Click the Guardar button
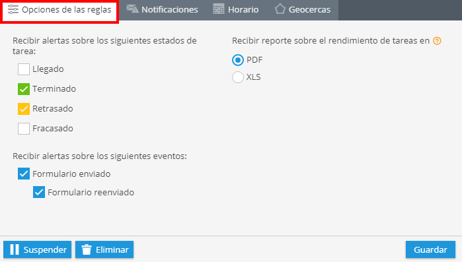The image size is (462, 262). (x=430, y=249)
